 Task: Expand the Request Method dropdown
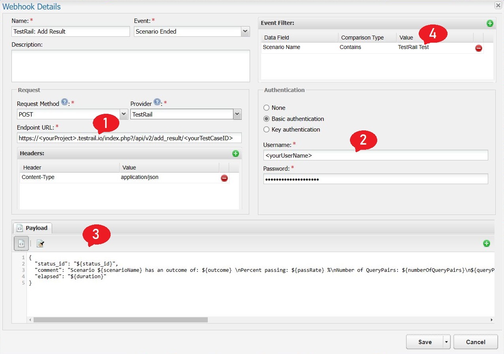(124, 113)
